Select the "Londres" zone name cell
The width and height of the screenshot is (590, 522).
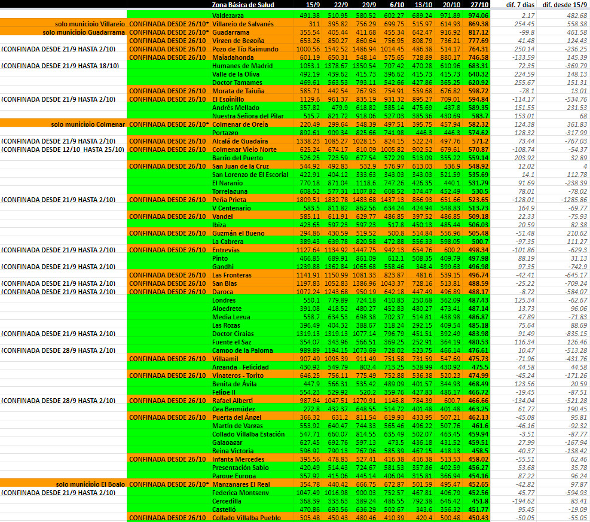[224, 300]
